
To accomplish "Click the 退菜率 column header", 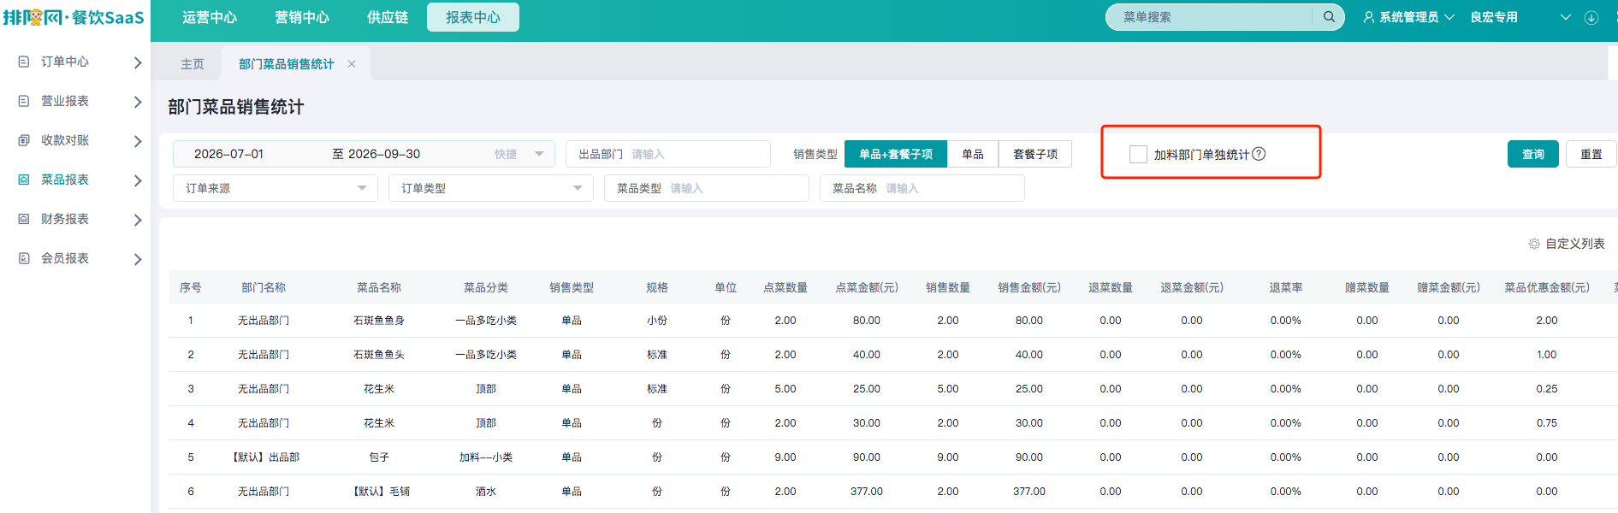I will point(1286,287).
